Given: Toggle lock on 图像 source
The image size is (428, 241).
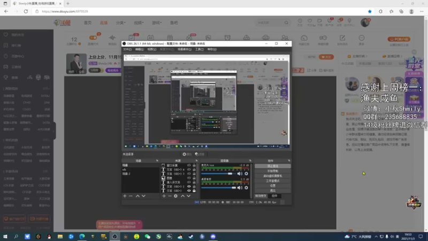Looking at the screenshot, I should point(194,178).
